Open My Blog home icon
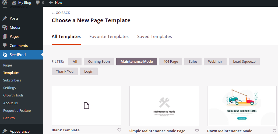This screenshot has height=134, width=278. (x=14, y=2)
